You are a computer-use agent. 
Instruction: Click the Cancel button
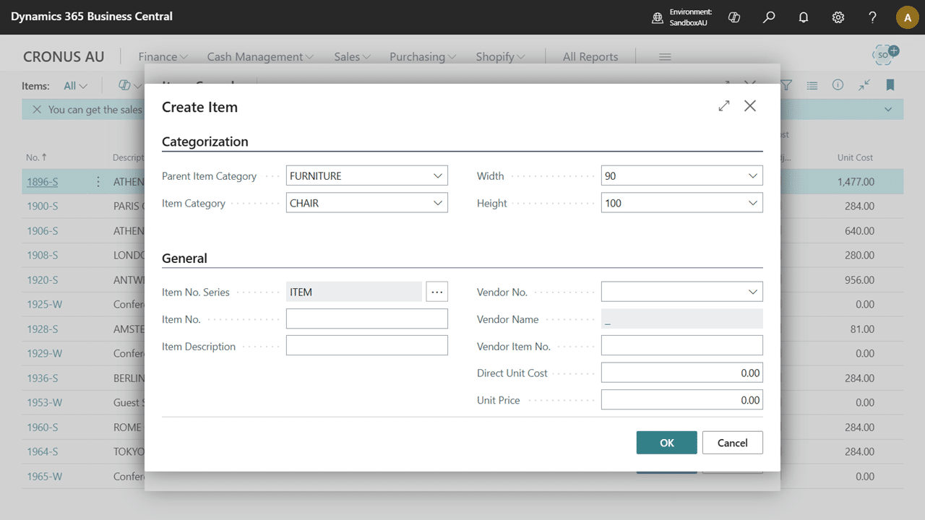732,443
